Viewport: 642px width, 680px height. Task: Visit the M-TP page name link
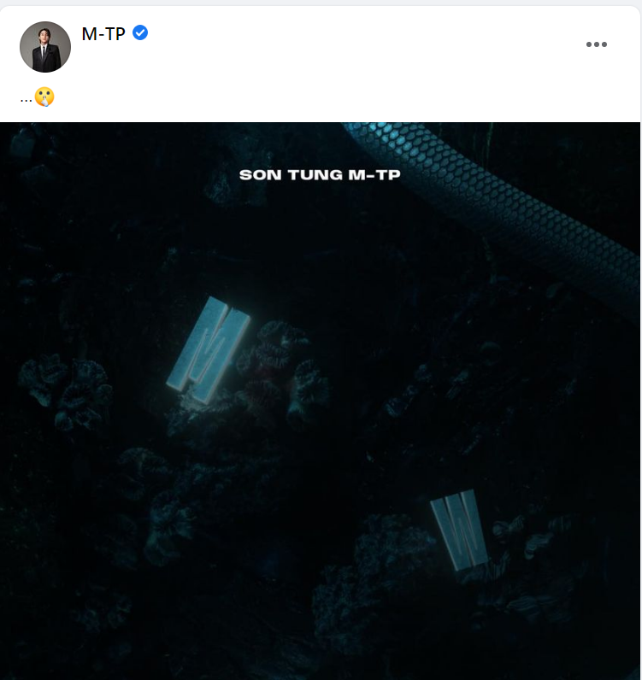click(103, 34)
